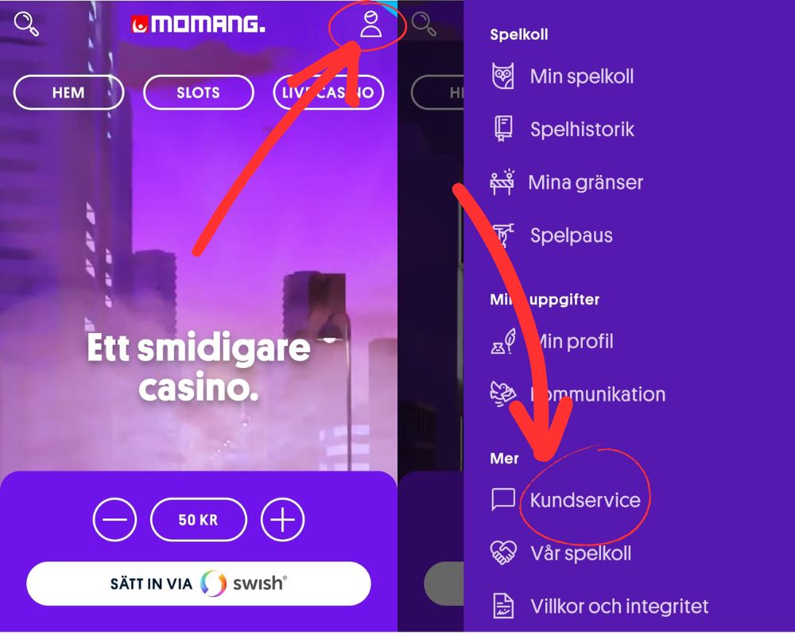Click the owl icon beside Min spelkoll
Screen dimensions: 795x636
[503, 76]
